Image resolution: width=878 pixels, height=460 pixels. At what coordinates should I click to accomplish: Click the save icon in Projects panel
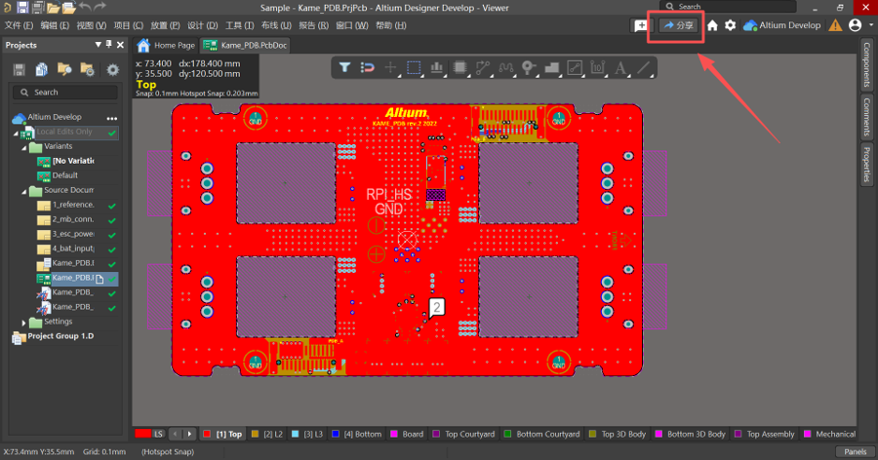point(20,69)
